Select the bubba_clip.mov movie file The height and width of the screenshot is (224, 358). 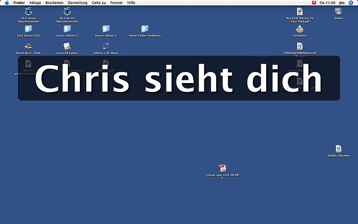(x=338, y=149)
